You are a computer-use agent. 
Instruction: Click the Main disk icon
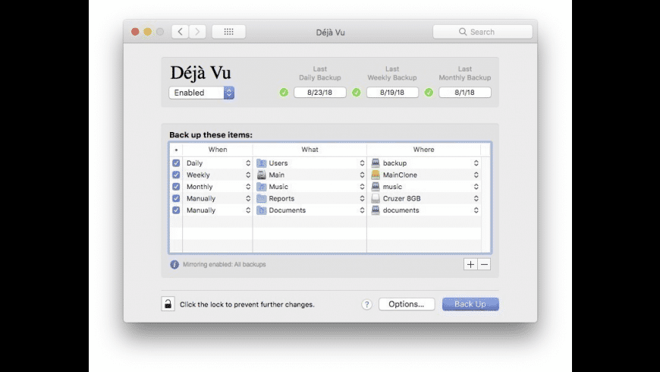coord(262,175)
